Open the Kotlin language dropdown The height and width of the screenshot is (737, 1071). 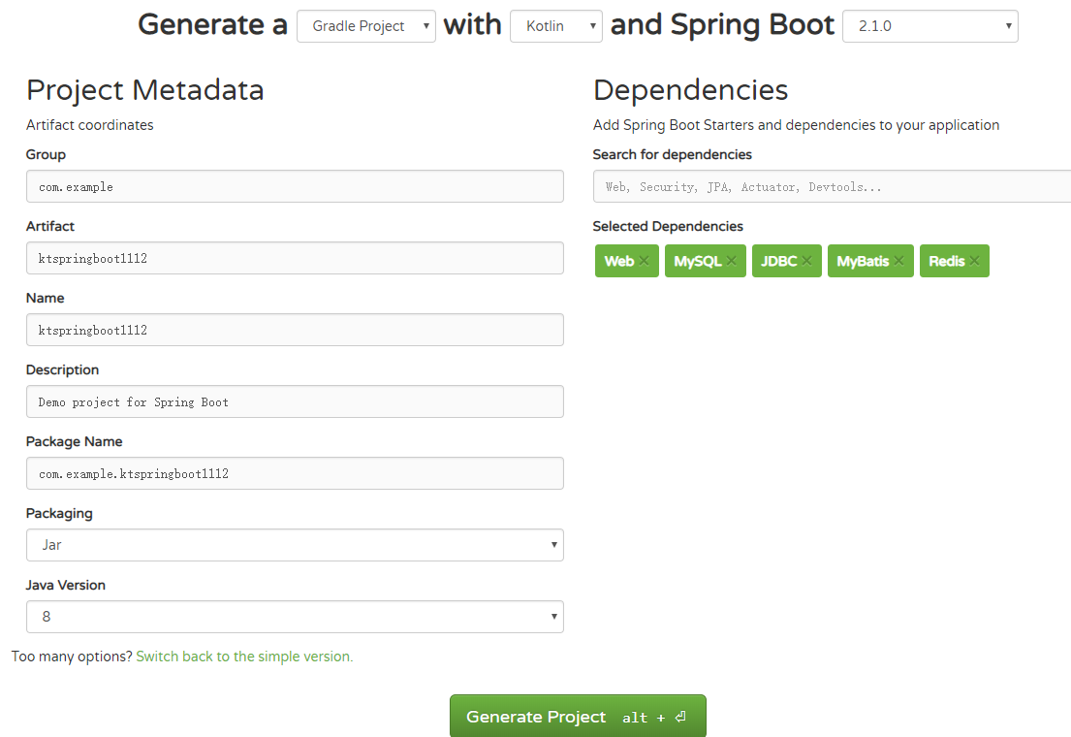coord(556,26)
